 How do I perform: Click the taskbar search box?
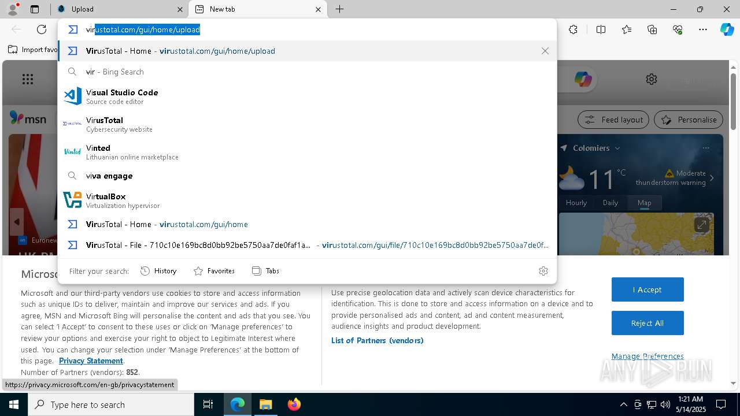click(111, 404)
